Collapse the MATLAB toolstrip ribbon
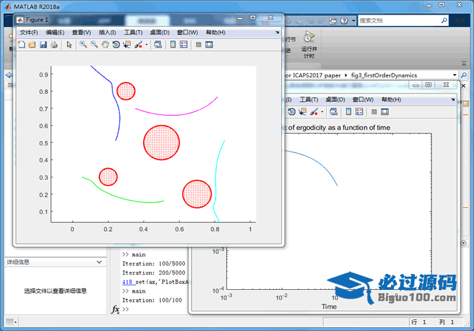474x331 pixels. (464, 64)
